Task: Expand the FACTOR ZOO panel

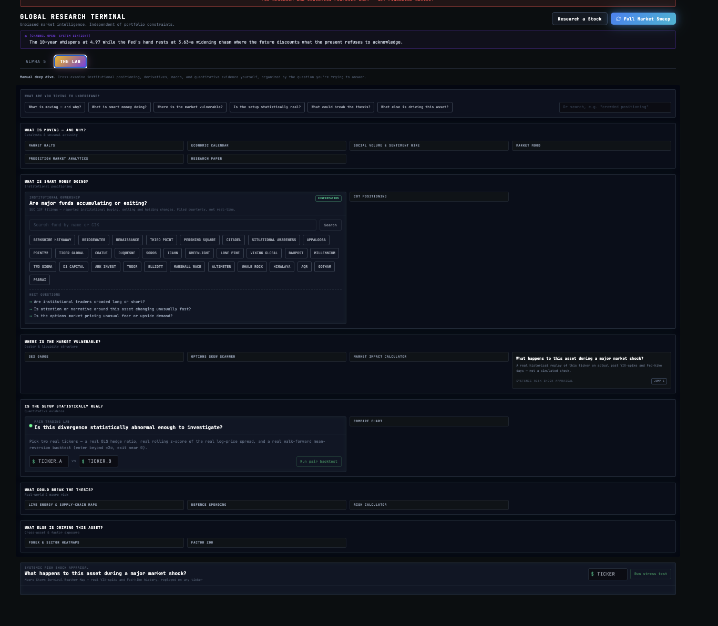Action: pos(266,542)
